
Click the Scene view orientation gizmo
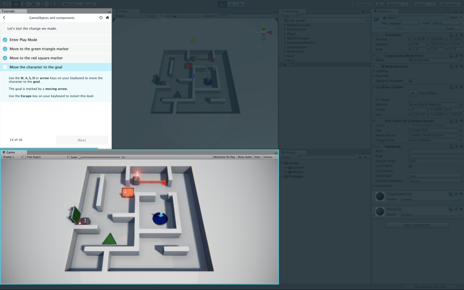coord(264,32)
